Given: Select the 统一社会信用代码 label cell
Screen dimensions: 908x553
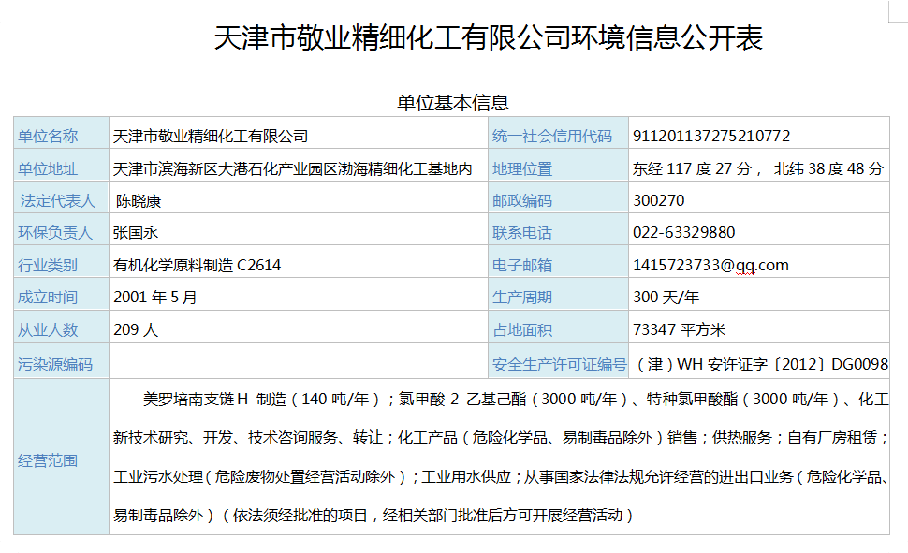Looking at the screenshot, I should click(x=558, y=133).
